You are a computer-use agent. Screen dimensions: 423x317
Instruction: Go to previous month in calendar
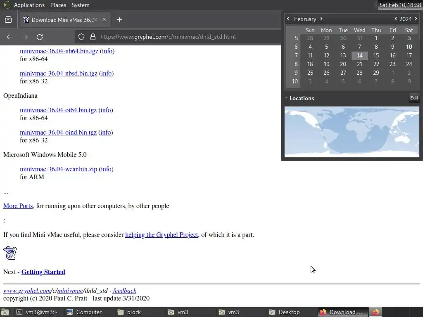(288, 19)
